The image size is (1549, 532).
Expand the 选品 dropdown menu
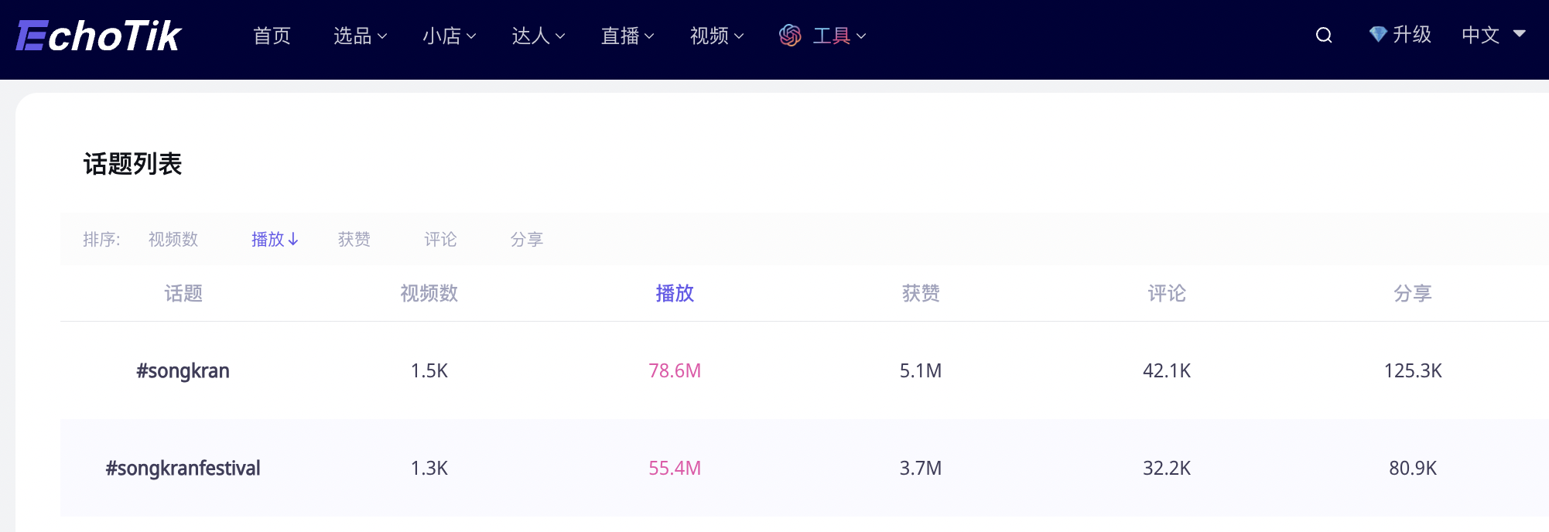(x=360, y=36)
